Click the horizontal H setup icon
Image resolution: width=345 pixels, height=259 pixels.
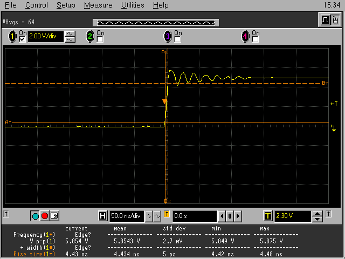(x=103, y=216)
